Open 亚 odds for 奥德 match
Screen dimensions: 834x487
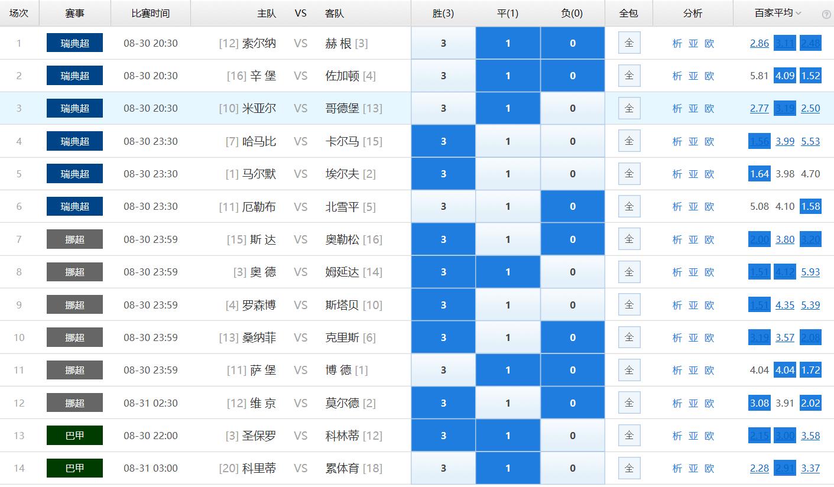(x=693, y=272)
